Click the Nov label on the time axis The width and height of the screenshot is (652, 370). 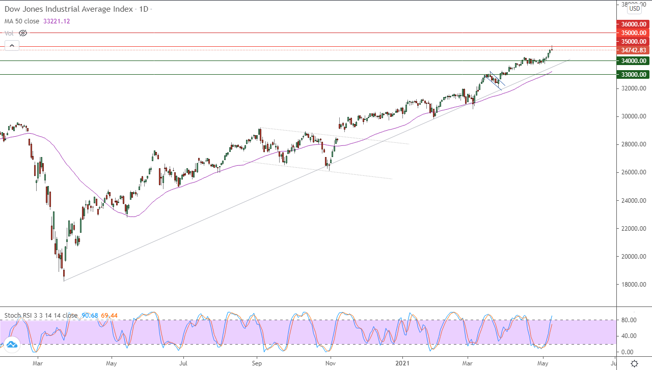tap(331, 363)
